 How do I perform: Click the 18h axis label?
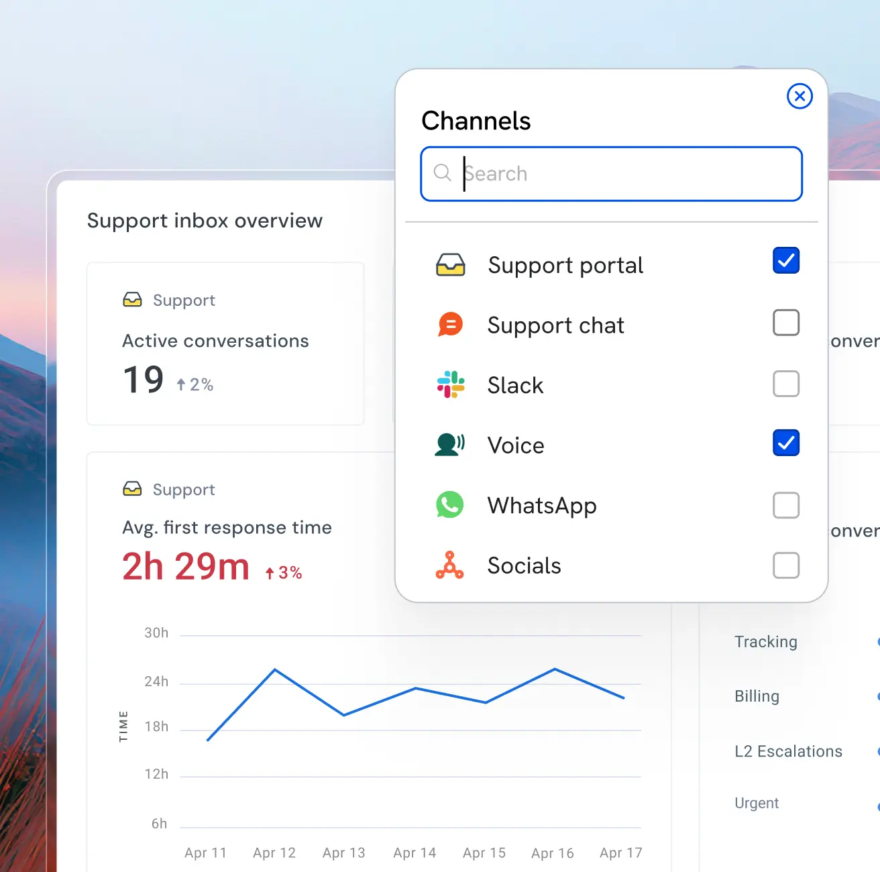coord(156,726)
